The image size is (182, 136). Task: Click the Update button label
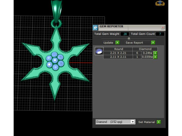(108, 43)
